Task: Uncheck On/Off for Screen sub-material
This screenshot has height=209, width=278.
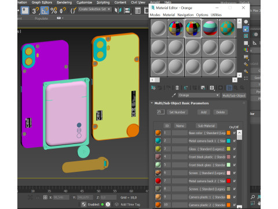Action: point(235,173)
